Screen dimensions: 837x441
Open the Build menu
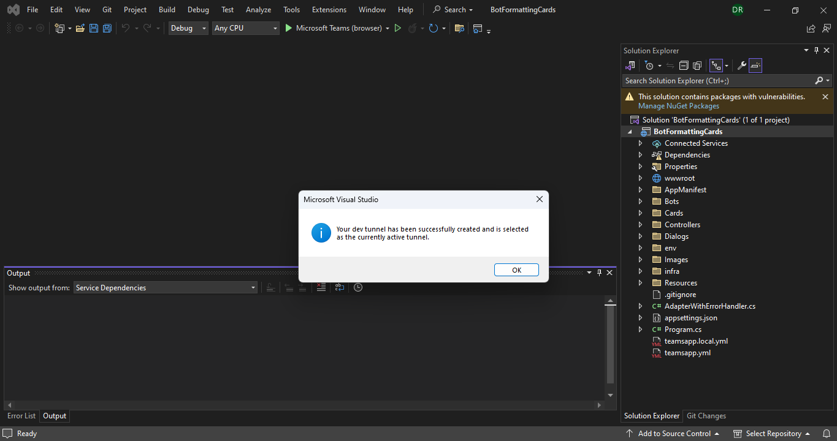tap(167, 10)
